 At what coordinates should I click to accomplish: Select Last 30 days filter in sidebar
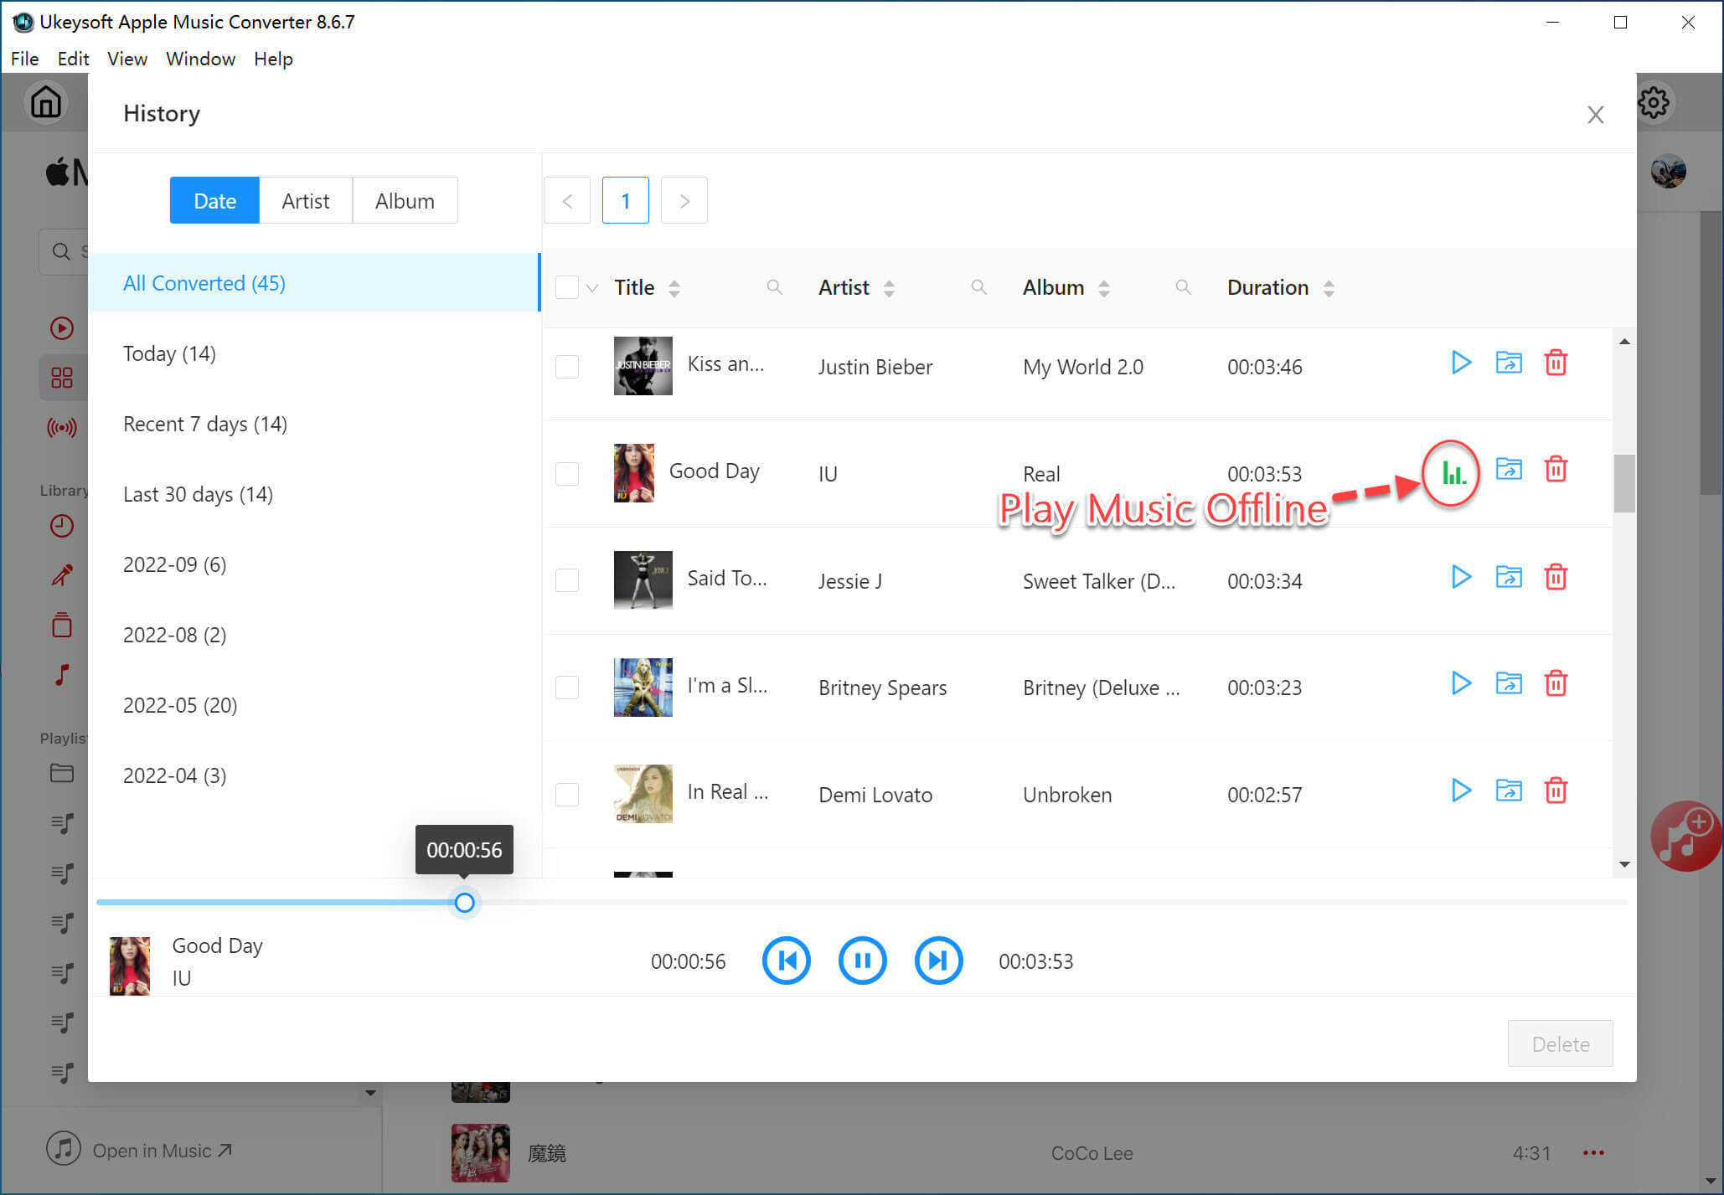[198, 493]
